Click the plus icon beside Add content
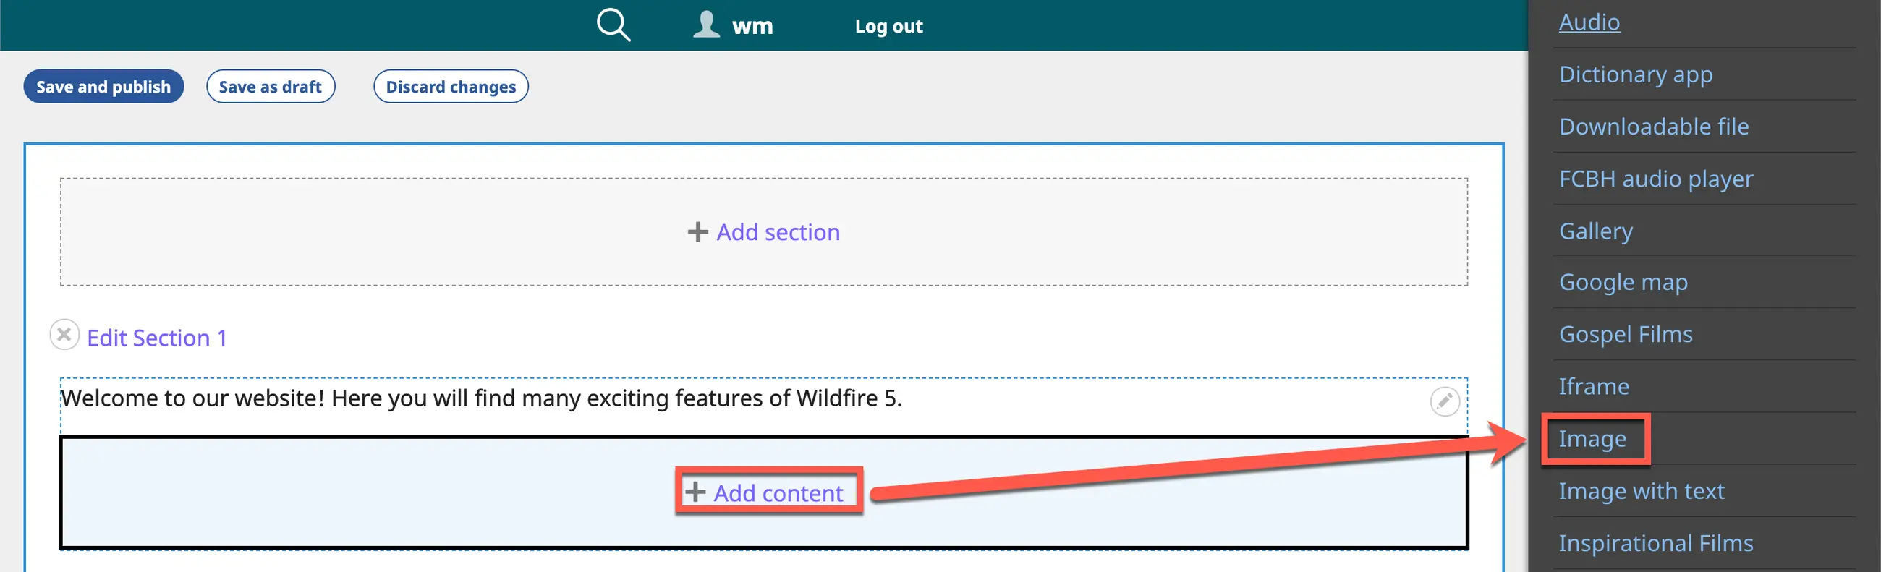Viewport: 1881px width, 572px height. click(x=695, y=492)
